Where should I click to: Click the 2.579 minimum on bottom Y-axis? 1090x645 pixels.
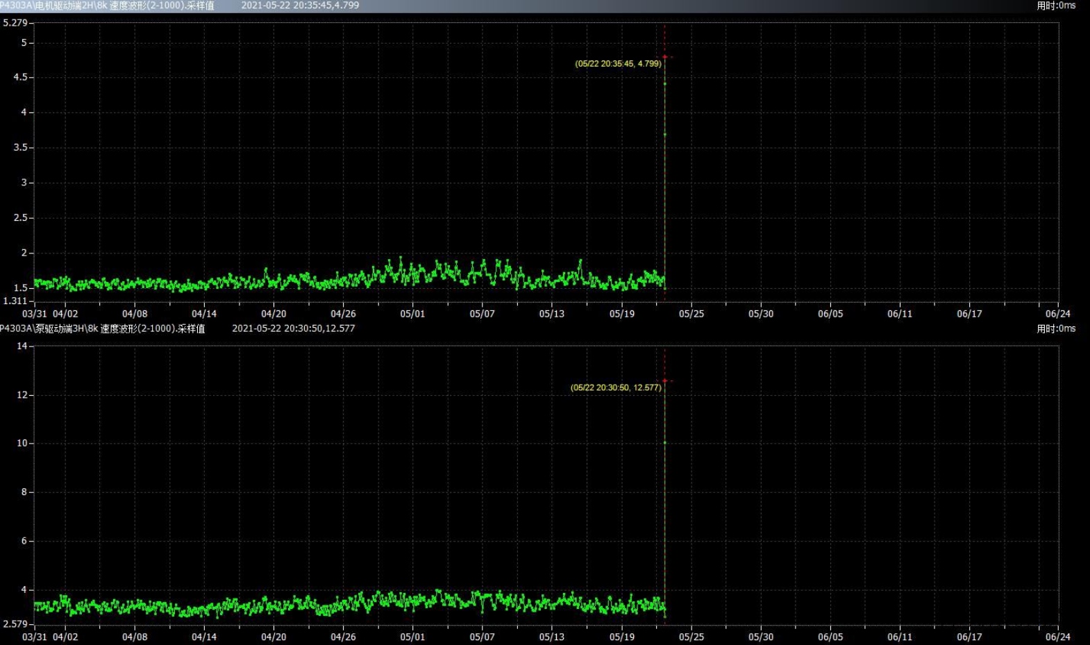pos(15,624)
